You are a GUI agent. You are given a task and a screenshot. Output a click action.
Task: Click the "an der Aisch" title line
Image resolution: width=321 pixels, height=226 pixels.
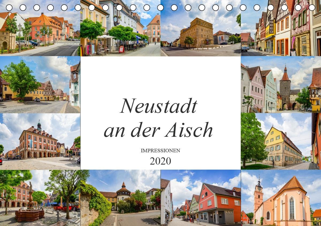coord(158,130)
